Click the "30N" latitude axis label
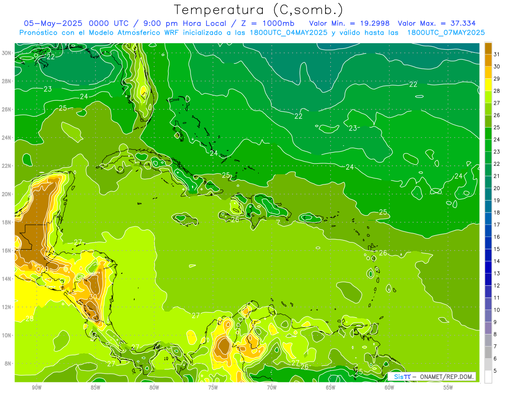Screen dimensions: 508x393 [7, 53]
